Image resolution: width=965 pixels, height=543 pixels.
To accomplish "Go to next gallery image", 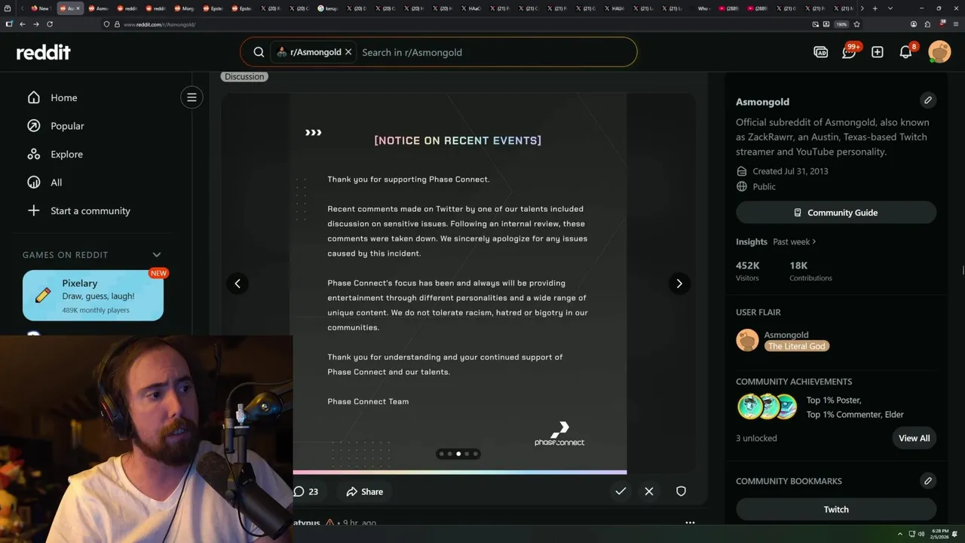I will point(679,284).
